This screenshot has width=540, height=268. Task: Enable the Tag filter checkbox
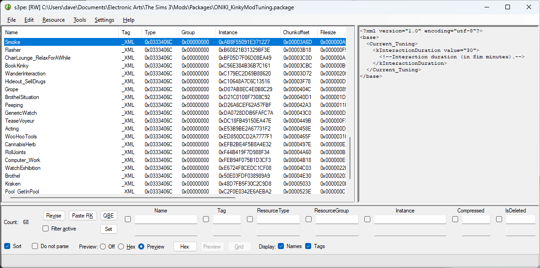pos(206,219)
